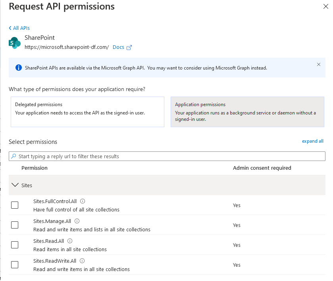Click the chevron on the All APIs link
Screen dimensions: 333x281
tap(10, 28)
